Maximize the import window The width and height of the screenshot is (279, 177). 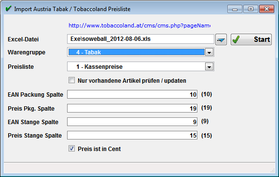(251, 9)
